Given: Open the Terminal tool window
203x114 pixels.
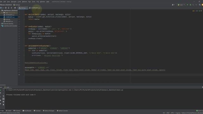Looking at the screenshot, I should (x=37, y=111).
